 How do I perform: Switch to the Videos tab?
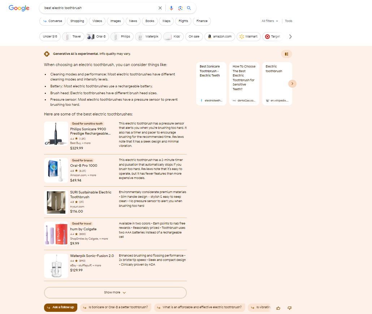click(x=97, y=21)
